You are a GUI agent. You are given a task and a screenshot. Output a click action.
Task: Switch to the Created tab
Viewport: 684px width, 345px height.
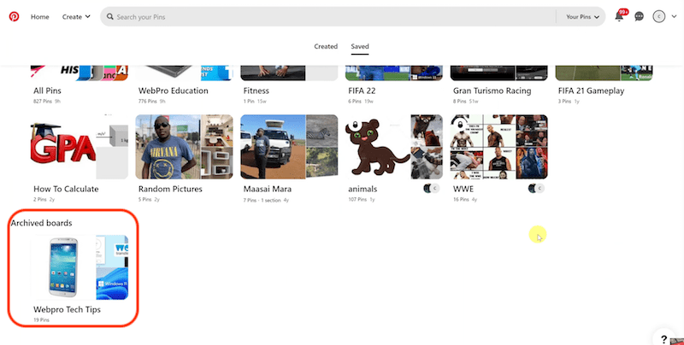click(326, 46)
